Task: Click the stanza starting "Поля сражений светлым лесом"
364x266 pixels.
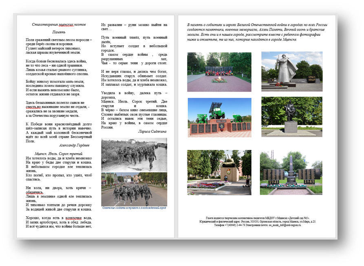Action: (59, 46)
